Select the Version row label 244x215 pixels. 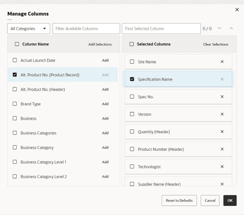point(144,114)
